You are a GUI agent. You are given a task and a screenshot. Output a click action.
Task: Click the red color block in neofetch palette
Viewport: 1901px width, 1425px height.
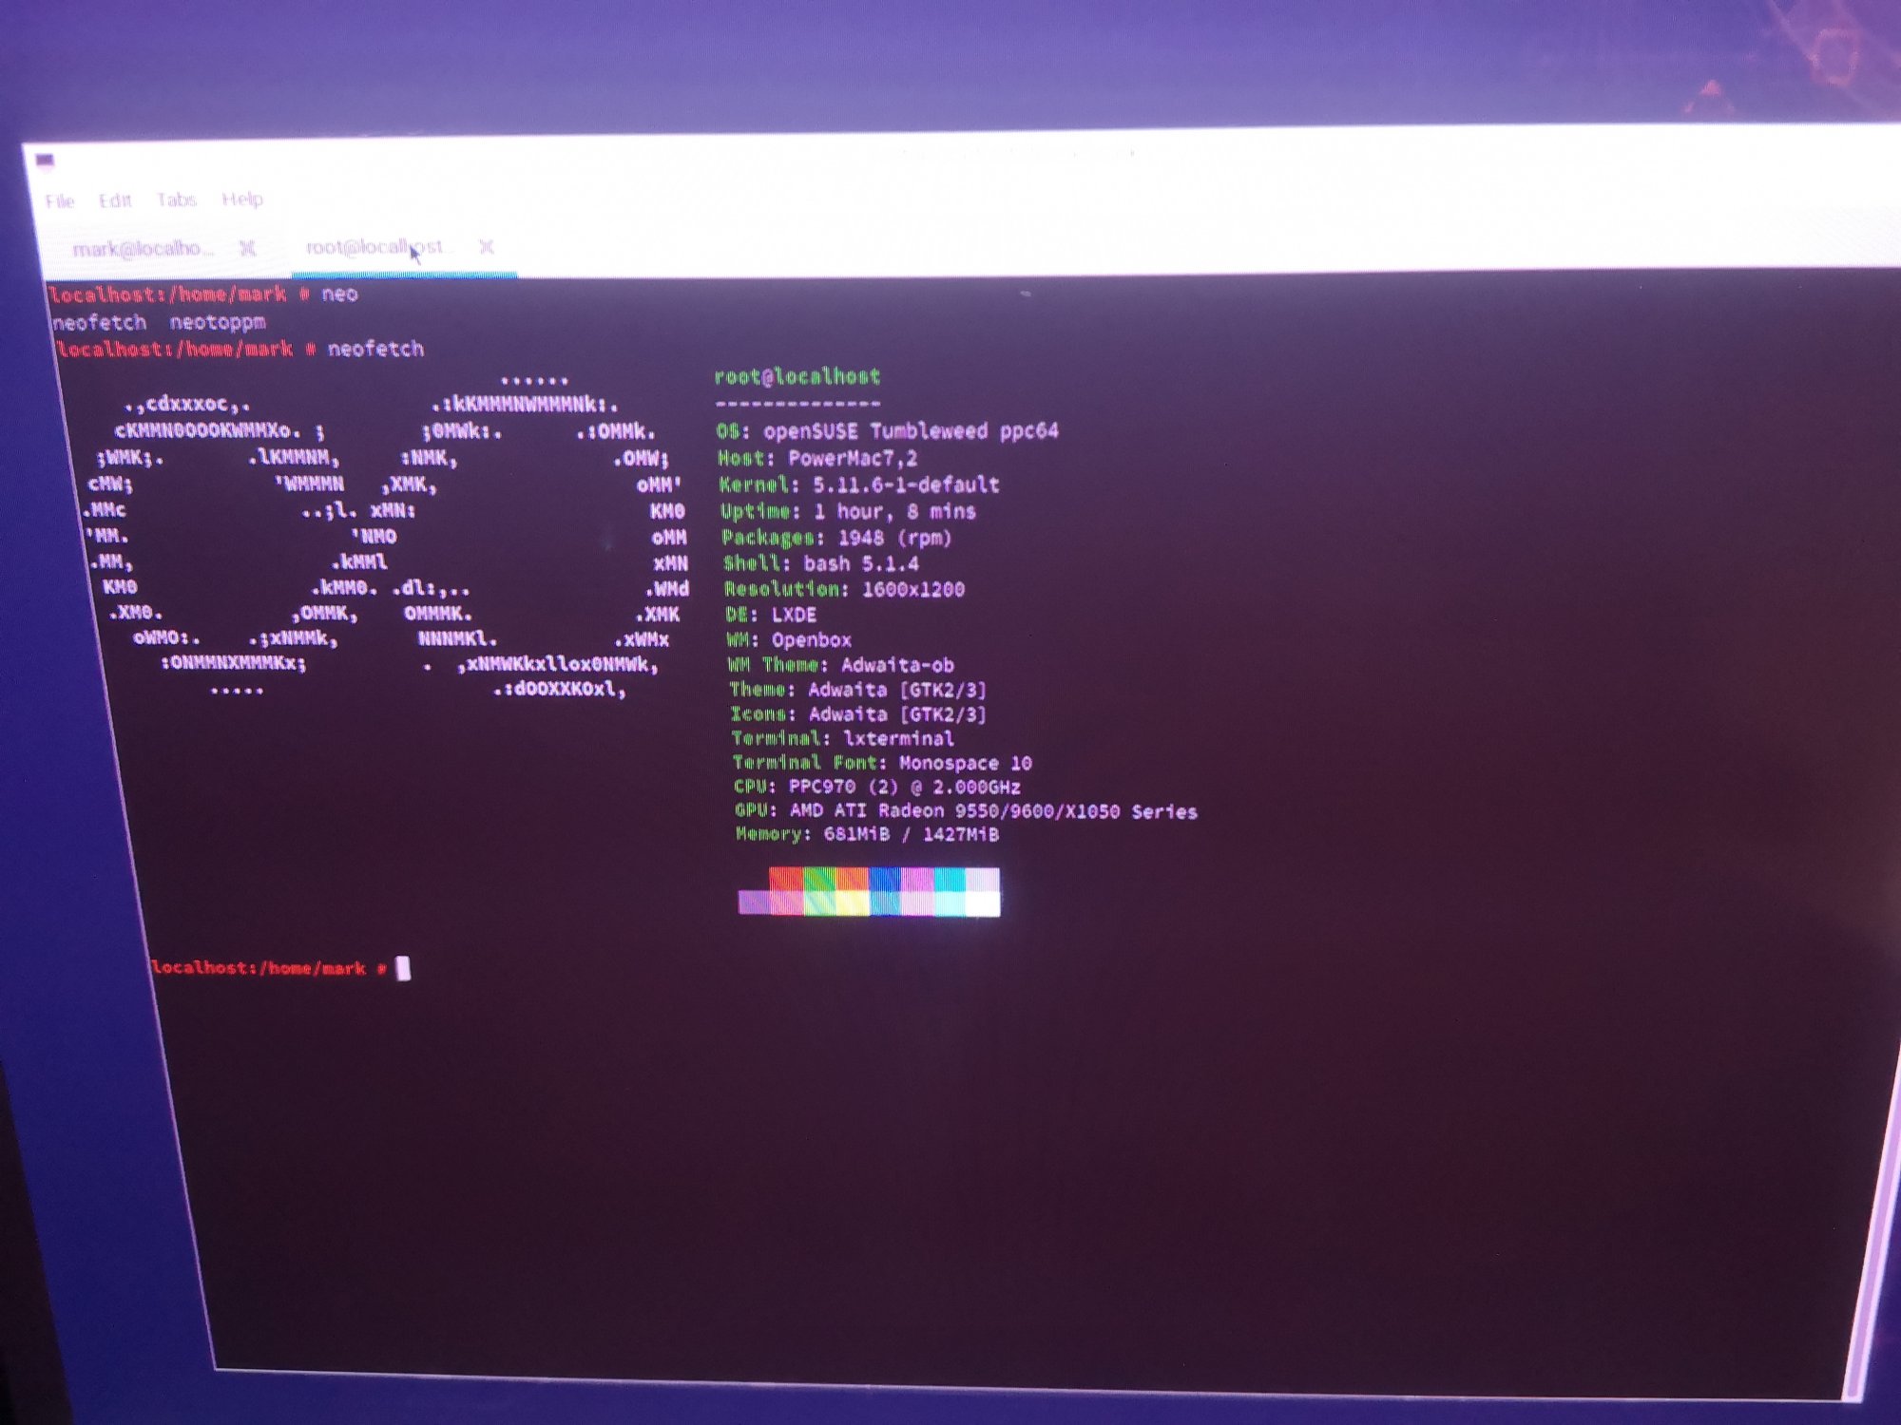(x=786, y=879)
